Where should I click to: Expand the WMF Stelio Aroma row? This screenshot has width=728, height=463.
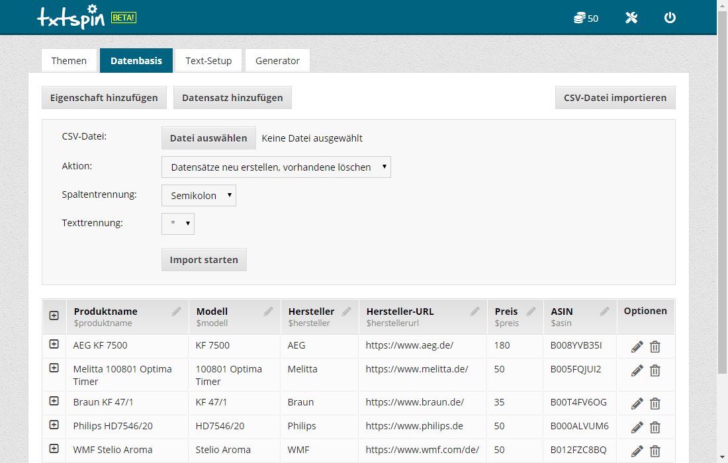pyautogui.click(x=54, y=449)
